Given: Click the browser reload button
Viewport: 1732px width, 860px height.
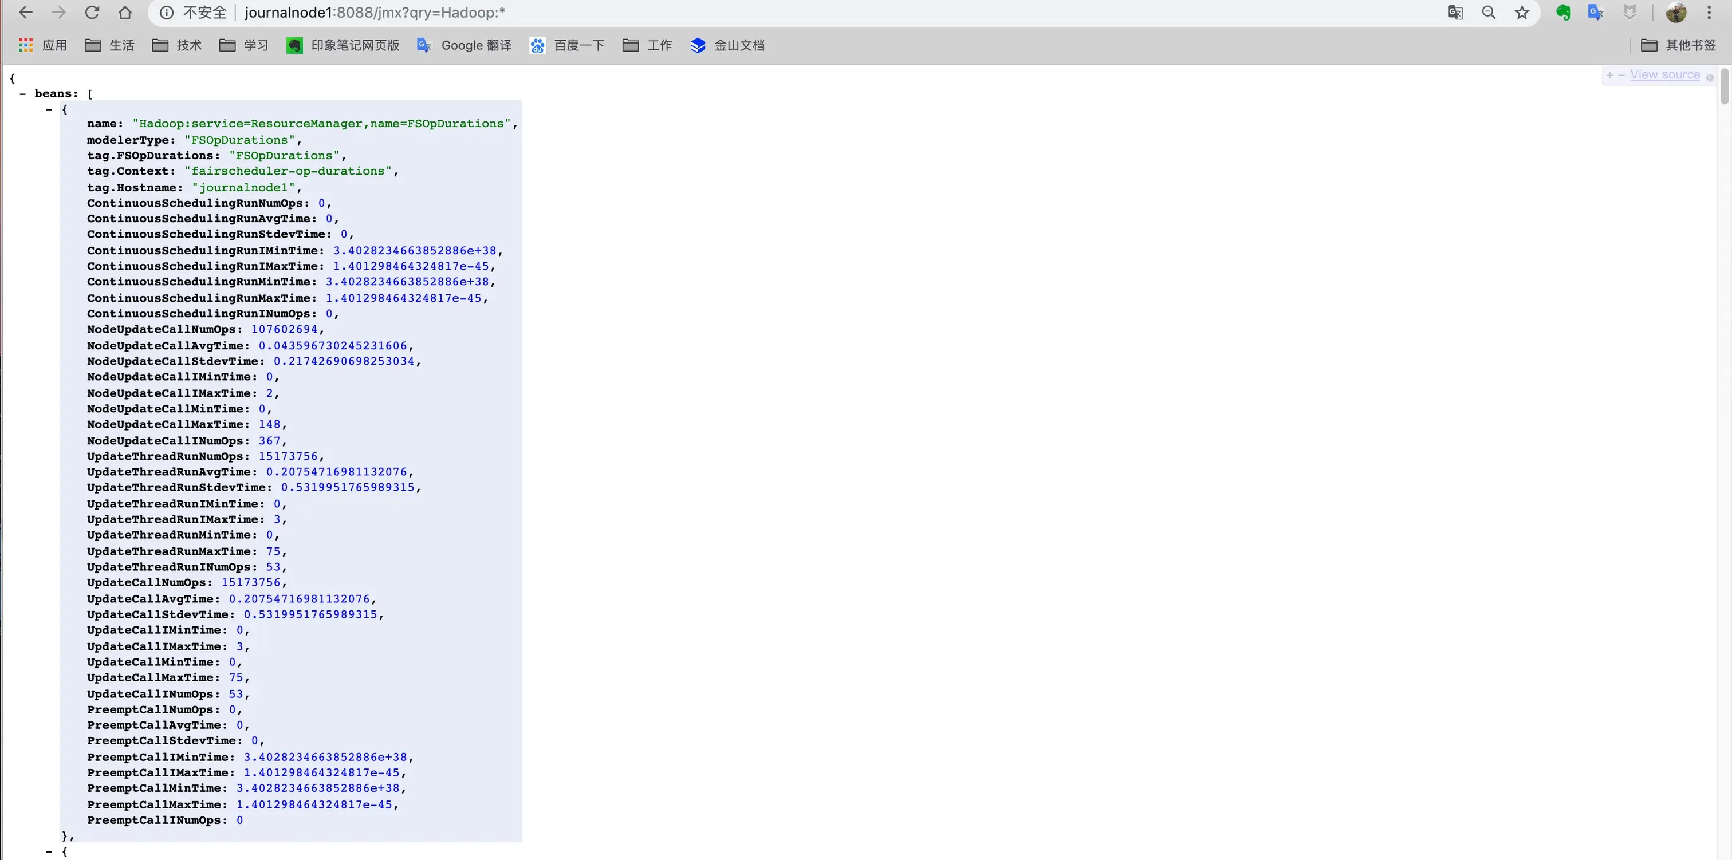Looking at the screenshot, I should tap(92, 12).
